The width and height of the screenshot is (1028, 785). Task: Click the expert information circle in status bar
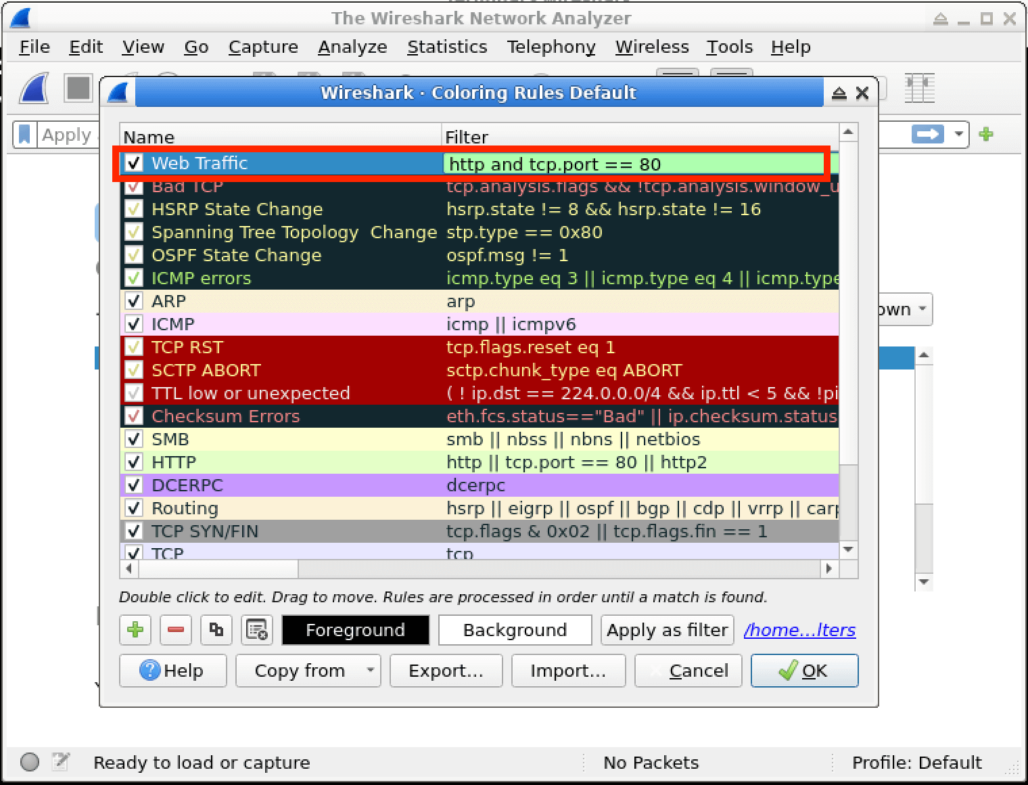coord(30,762)
